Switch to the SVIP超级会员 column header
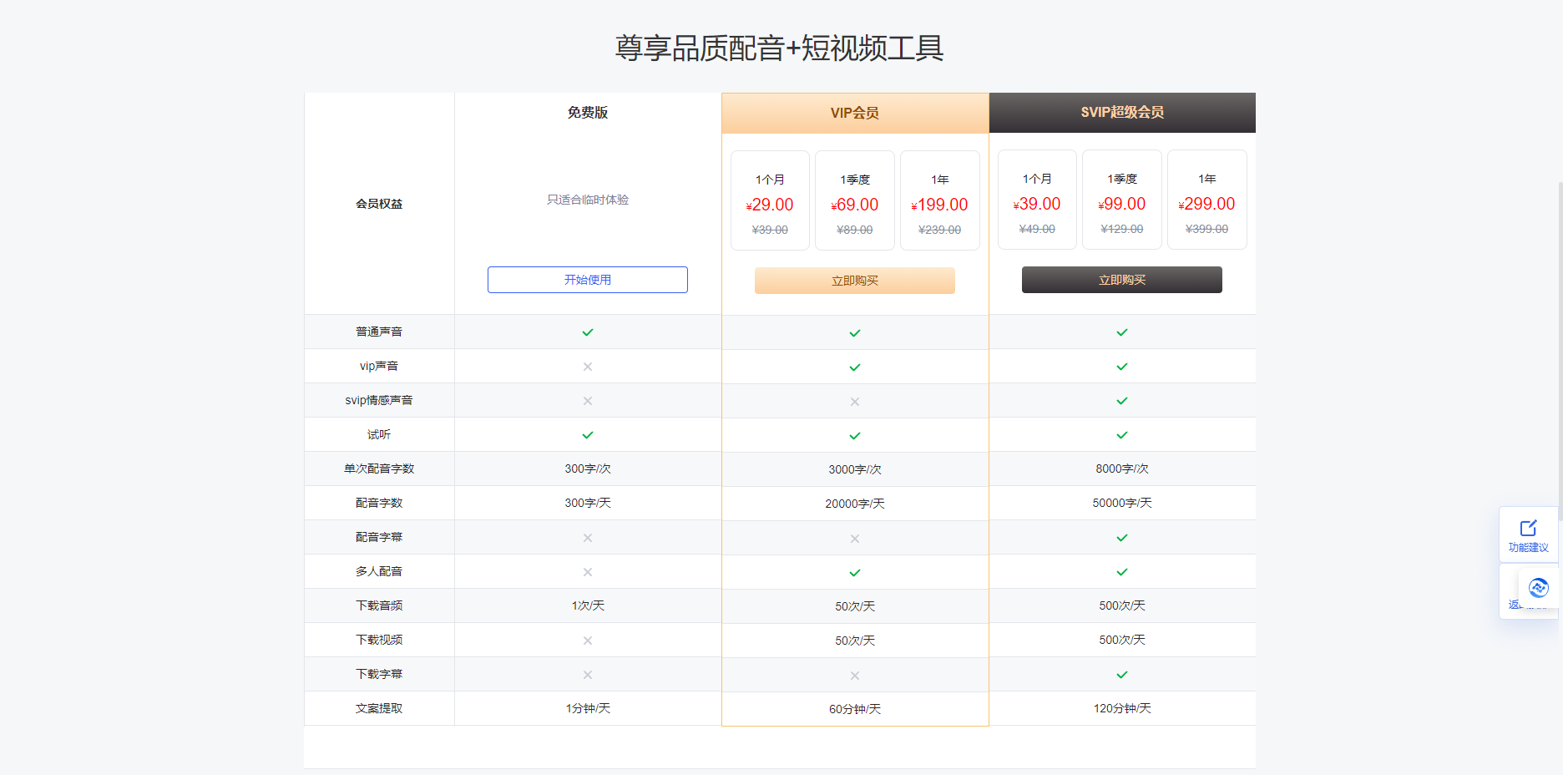Screen dimensions: 1563x775 (1122, 112)
